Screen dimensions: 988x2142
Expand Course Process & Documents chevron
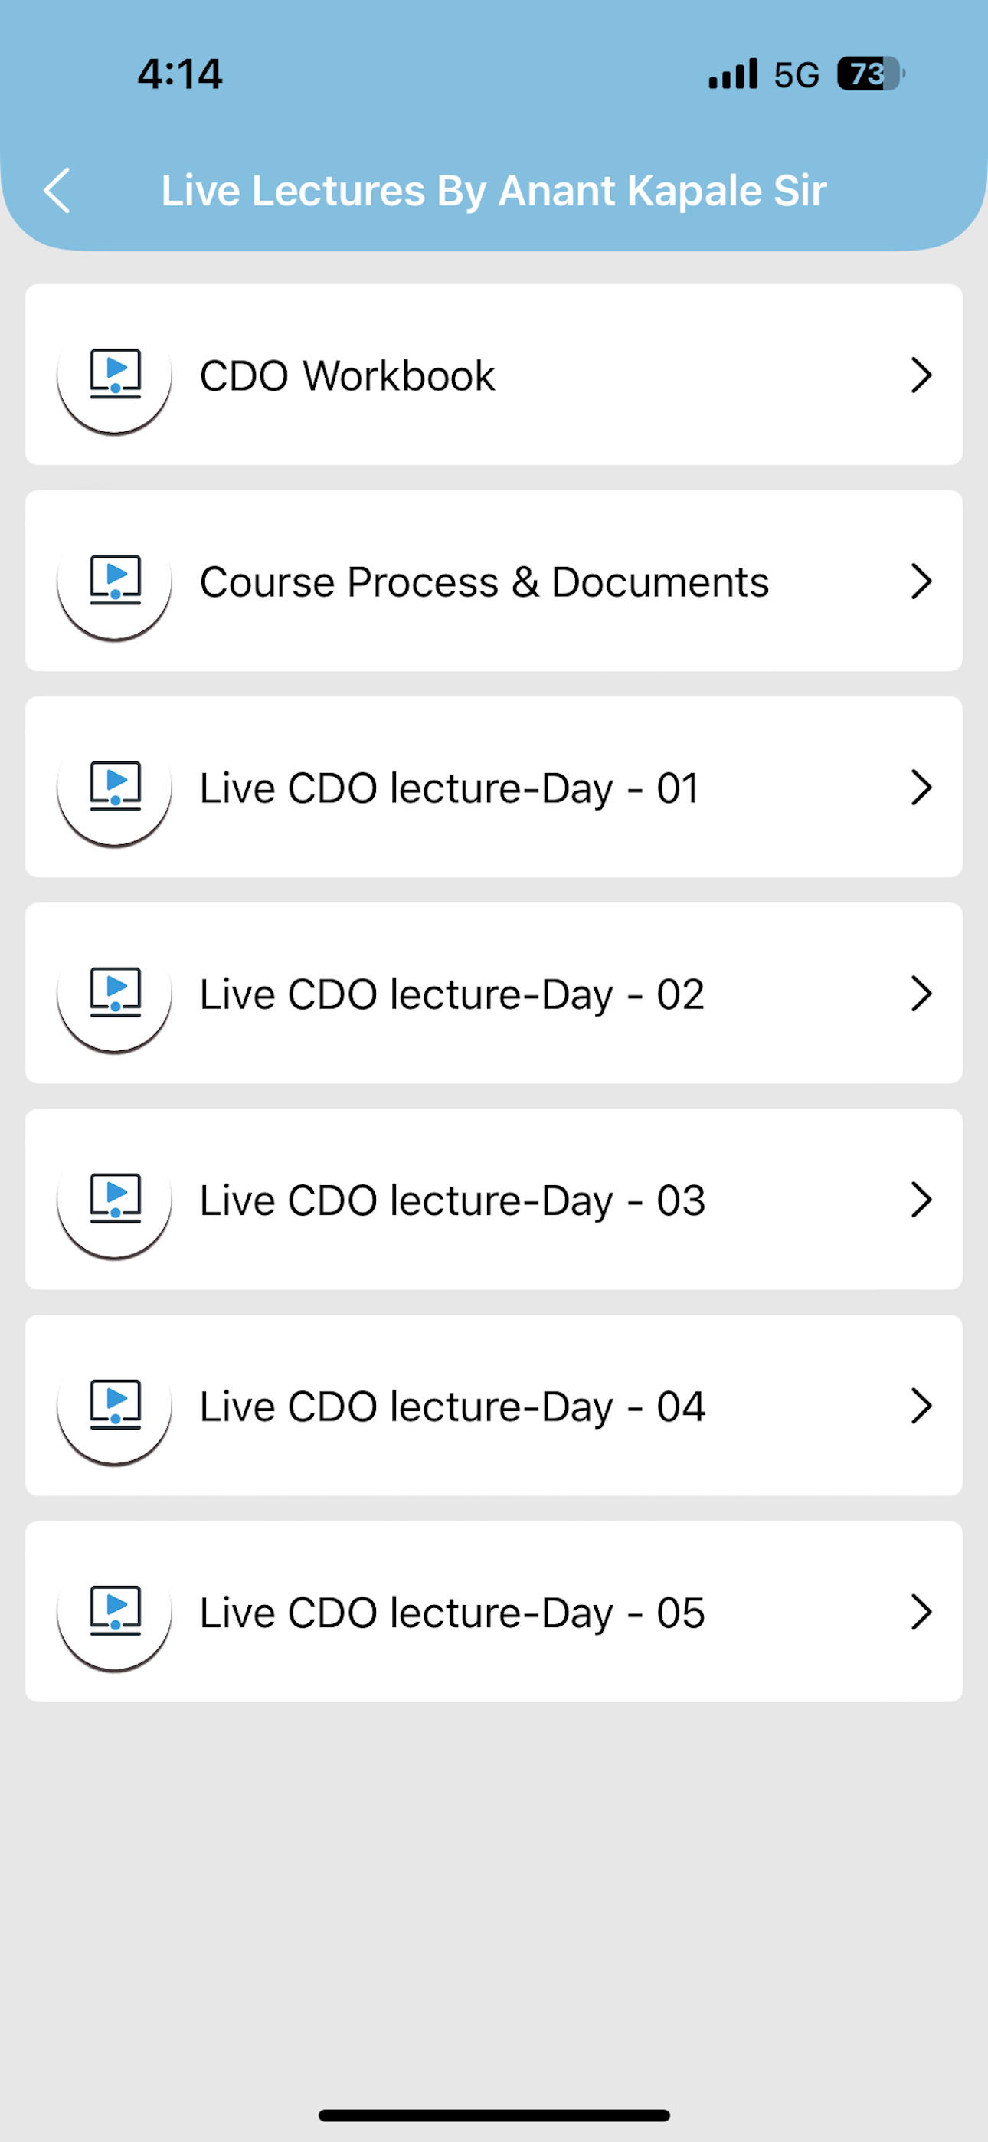coord(921,581)
